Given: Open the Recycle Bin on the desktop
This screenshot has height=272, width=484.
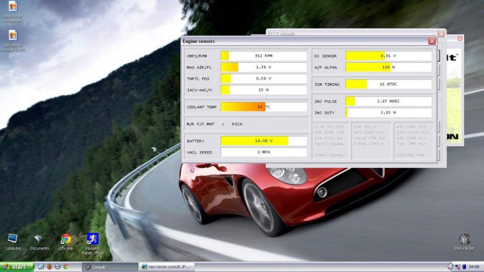Looking at the screenshot, I should coord(464,239).
